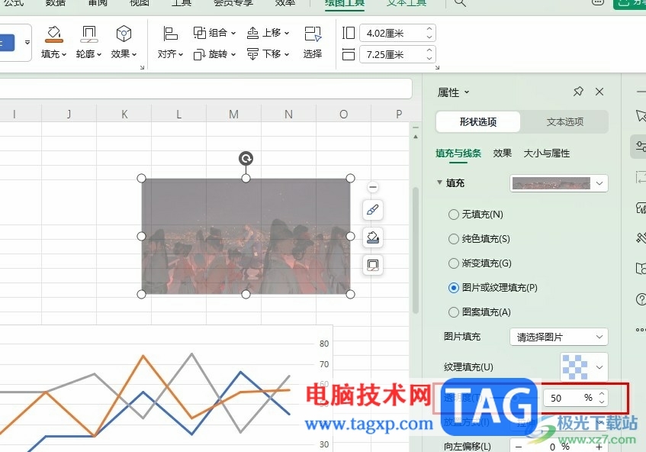The image size is (646, 452).
Task: Click the sidebar help question icon
Action: point(641,299)
